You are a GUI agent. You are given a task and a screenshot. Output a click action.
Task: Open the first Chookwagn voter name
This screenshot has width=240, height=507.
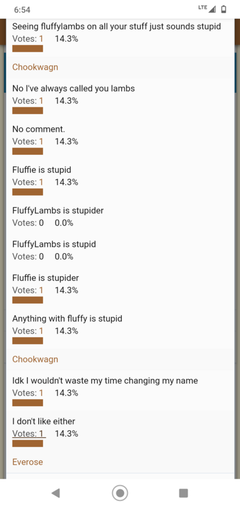coord(35,67)
